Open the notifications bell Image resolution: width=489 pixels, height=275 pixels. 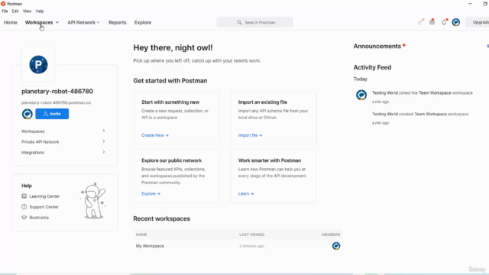click(444, 22)
